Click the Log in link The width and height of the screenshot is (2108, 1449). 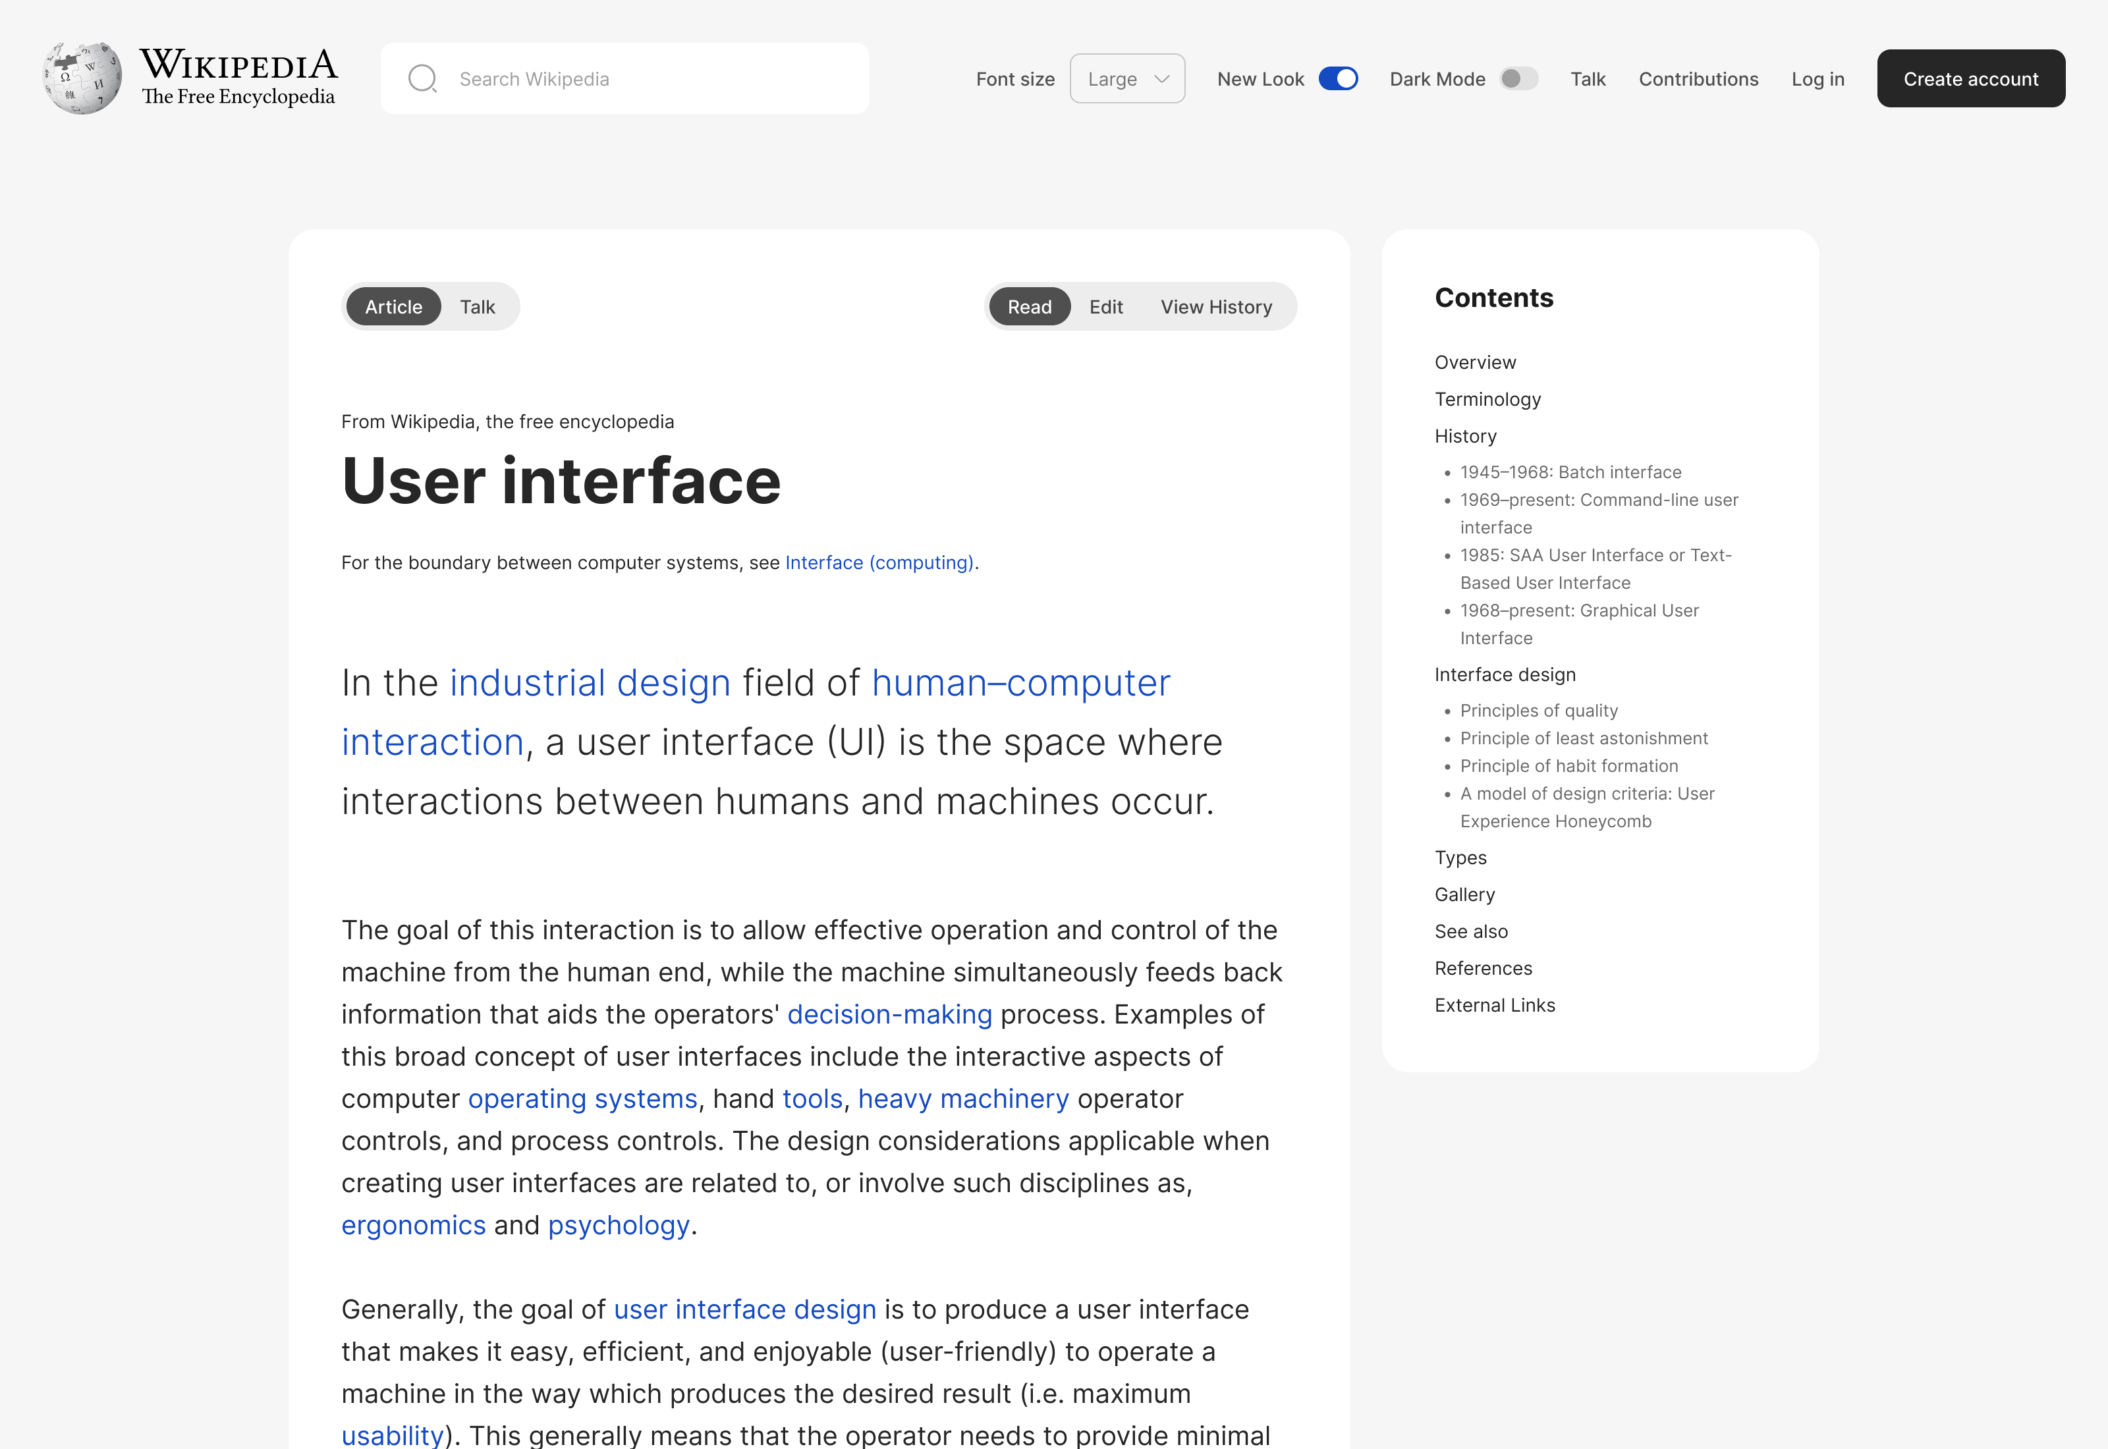click(x=1817, y=79)
